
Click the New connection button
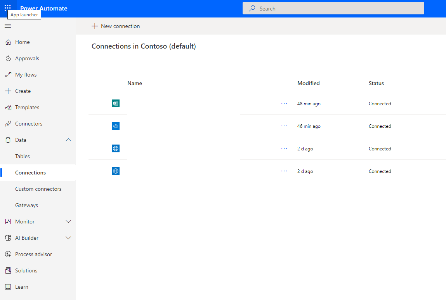116,26
